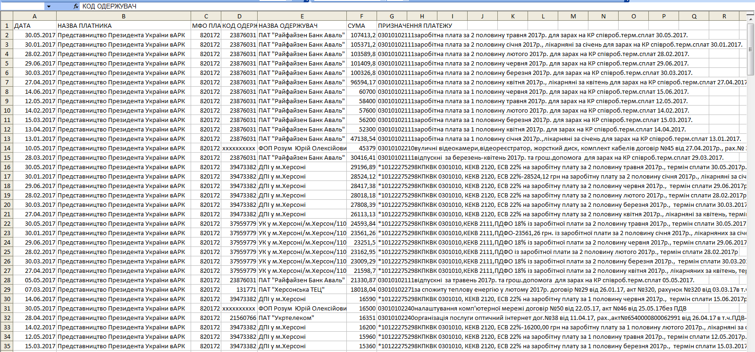Open the Name Box dropdown arrow

49,6
